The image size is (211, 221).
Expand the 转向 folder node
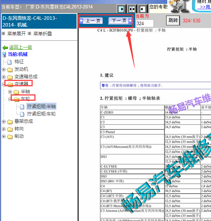point(4,129)
